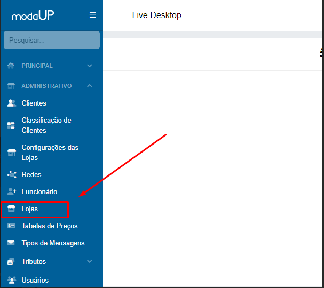Click the Funcionário add-user icon
The image size is (324, 288).
[x=12, y=191]
